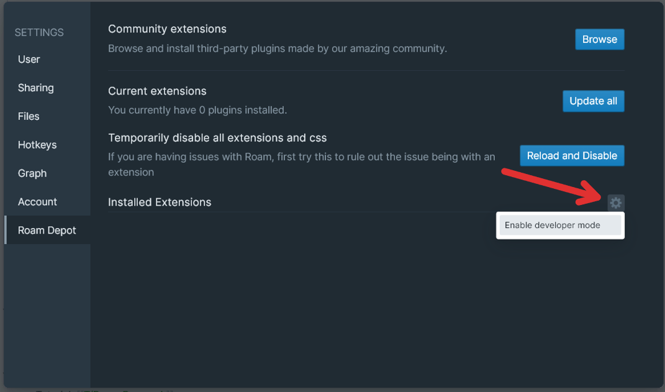
Task: Click the Community extensions heading
Action: coord(167,29)
